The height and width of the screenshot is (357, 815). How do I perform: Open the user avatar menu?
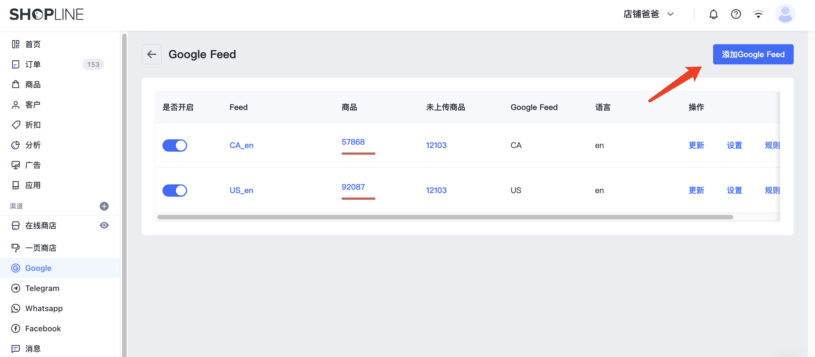785,14
